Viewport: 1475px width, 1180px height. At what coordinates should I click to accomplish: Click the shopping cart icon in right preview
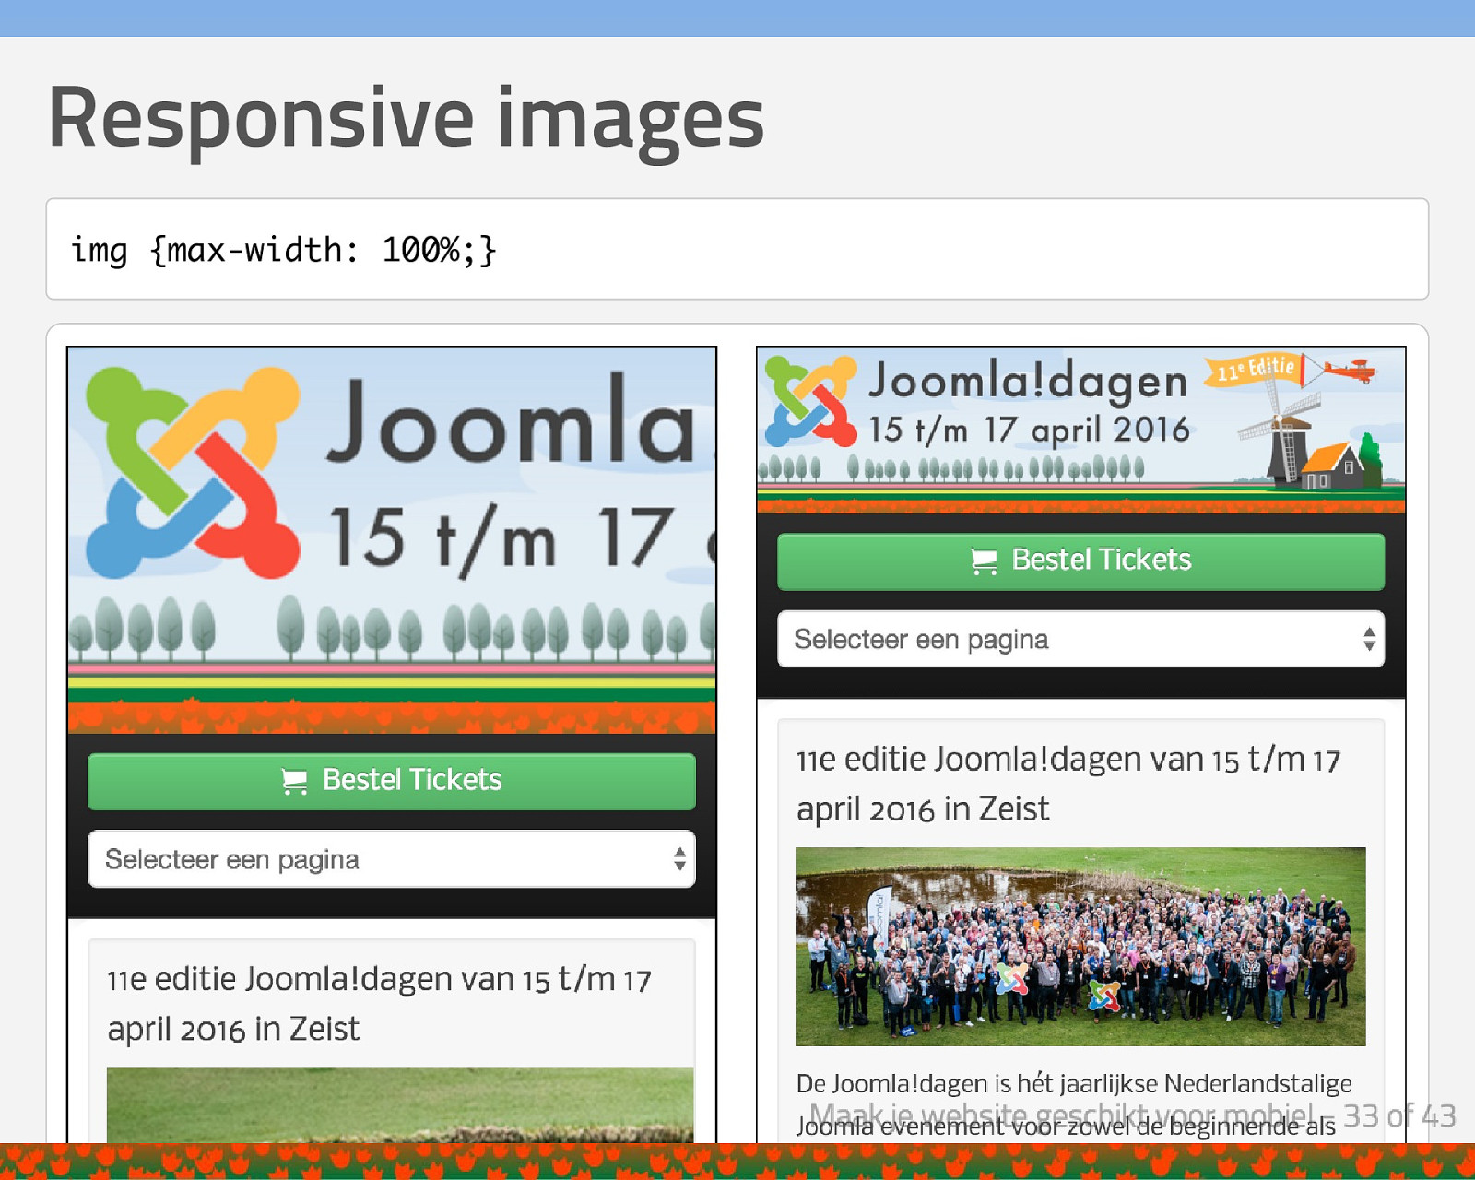(x=984, y=561)
